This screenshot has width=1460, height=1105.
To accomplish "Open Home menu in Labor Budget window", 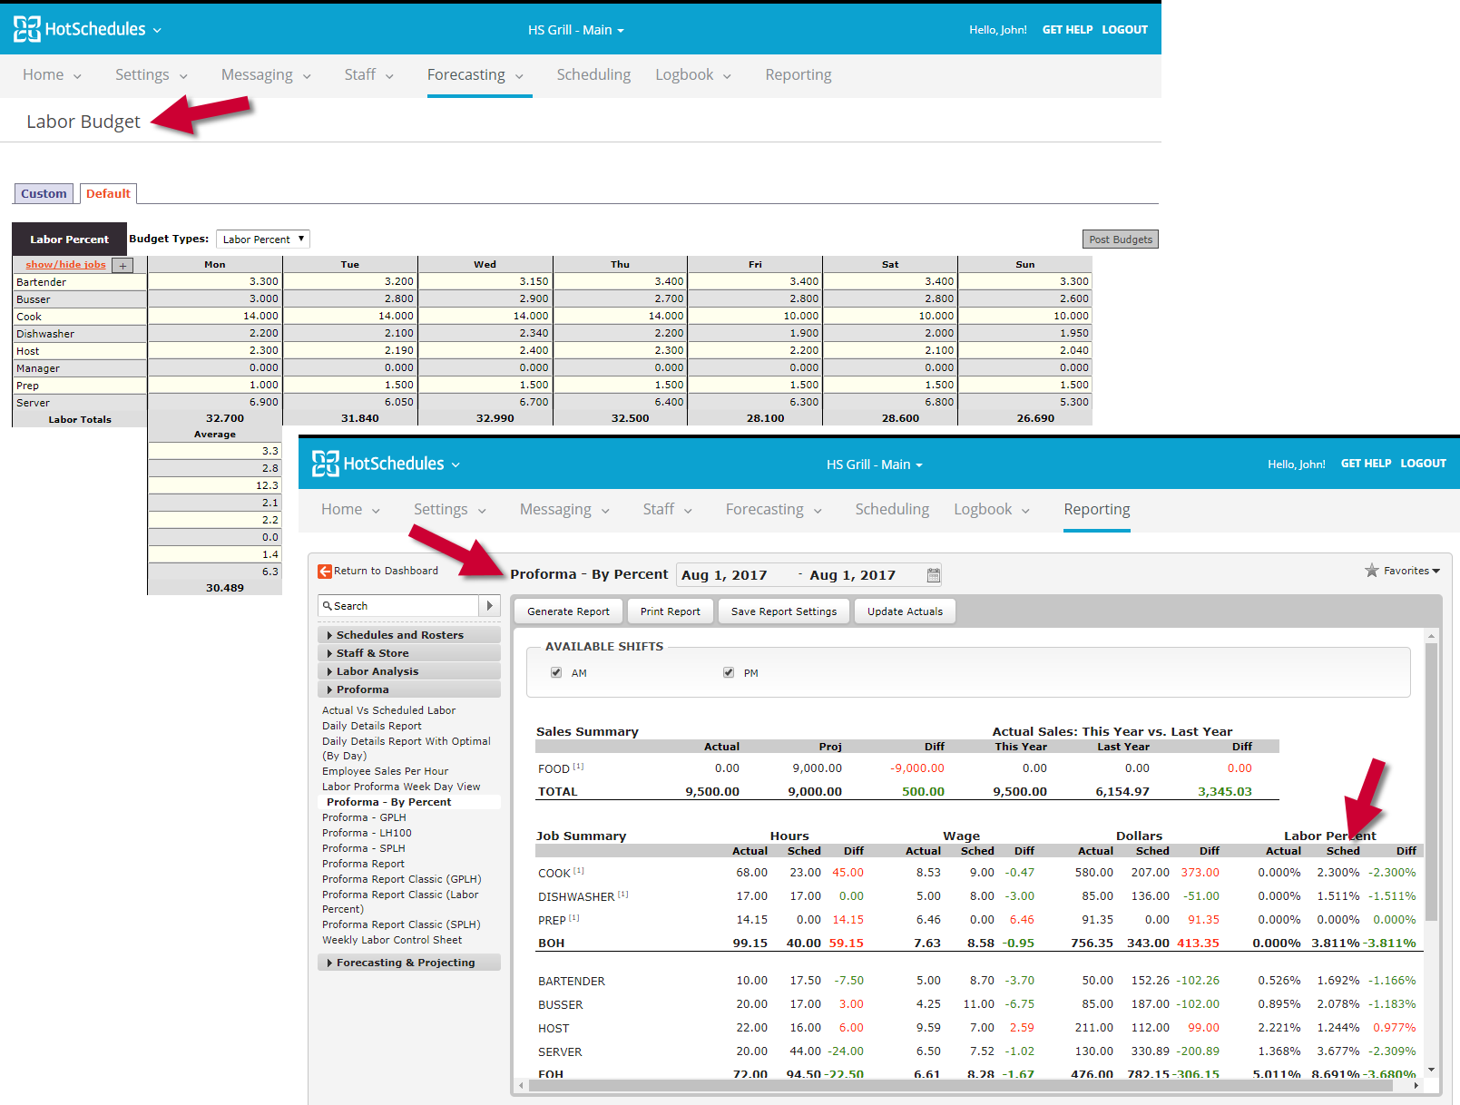I will click(52, 75).
